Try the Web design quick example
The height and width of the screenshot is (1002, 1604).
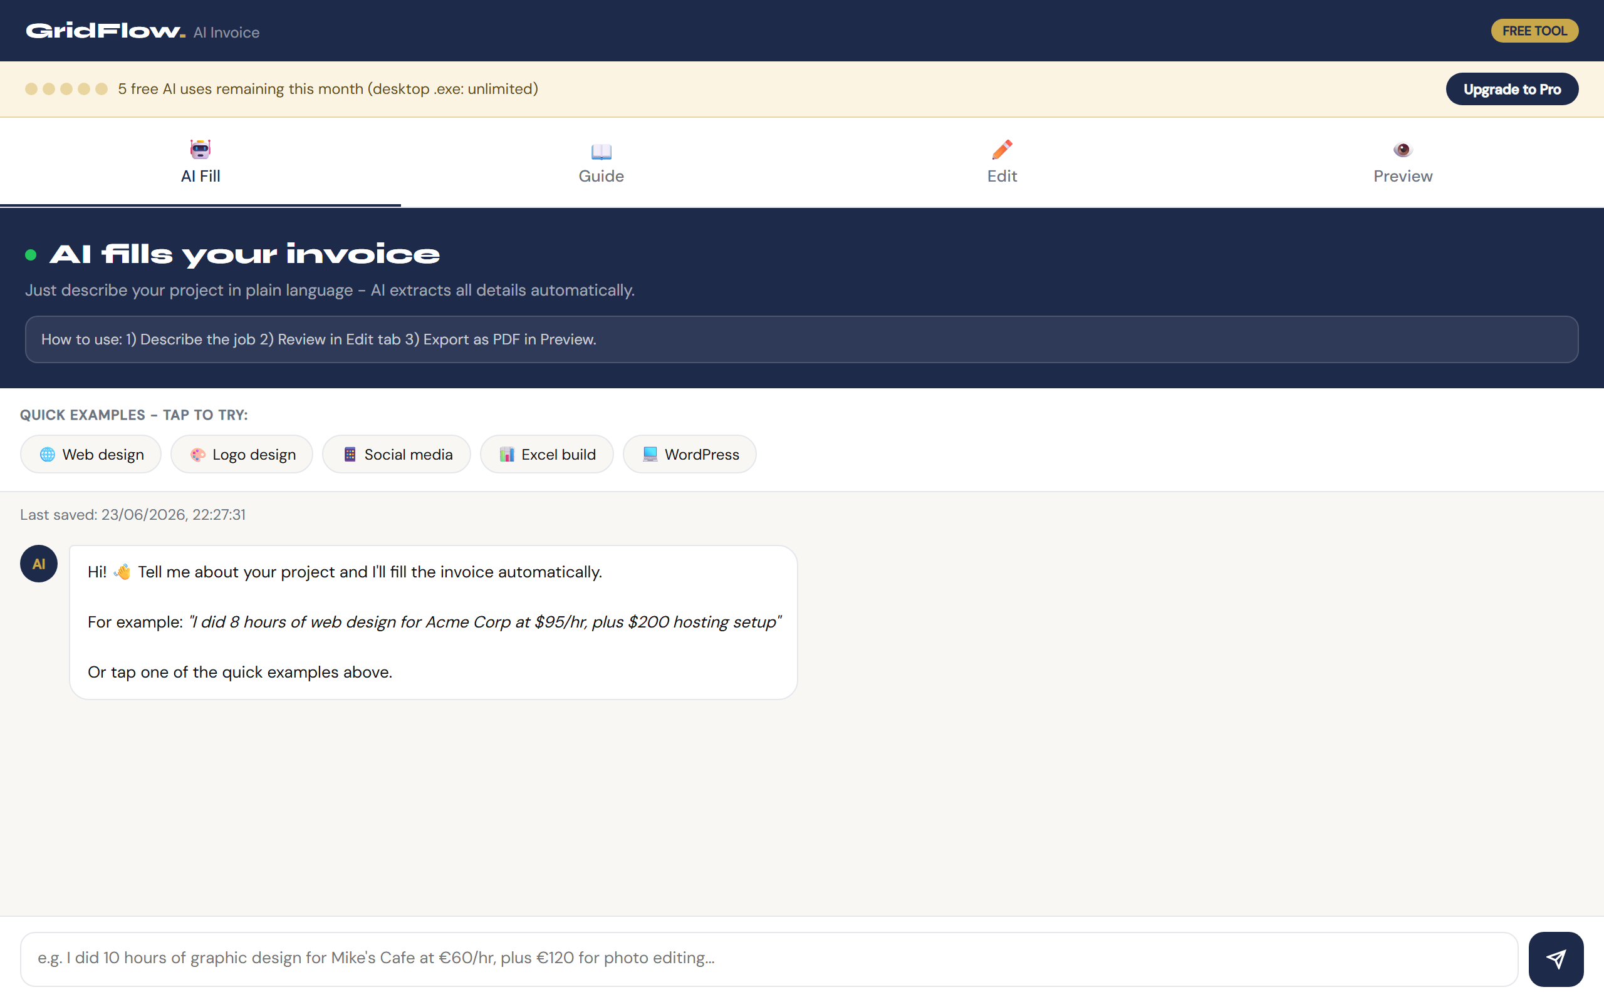tap(91, 454)
